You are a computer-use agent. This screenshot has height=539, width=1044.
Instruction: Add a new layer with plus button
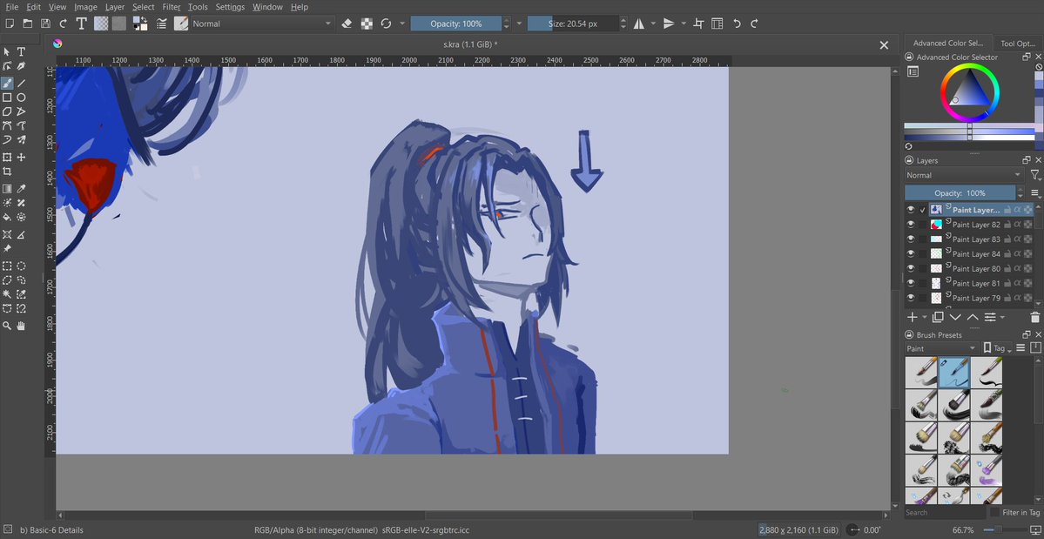tap(913, 318)
